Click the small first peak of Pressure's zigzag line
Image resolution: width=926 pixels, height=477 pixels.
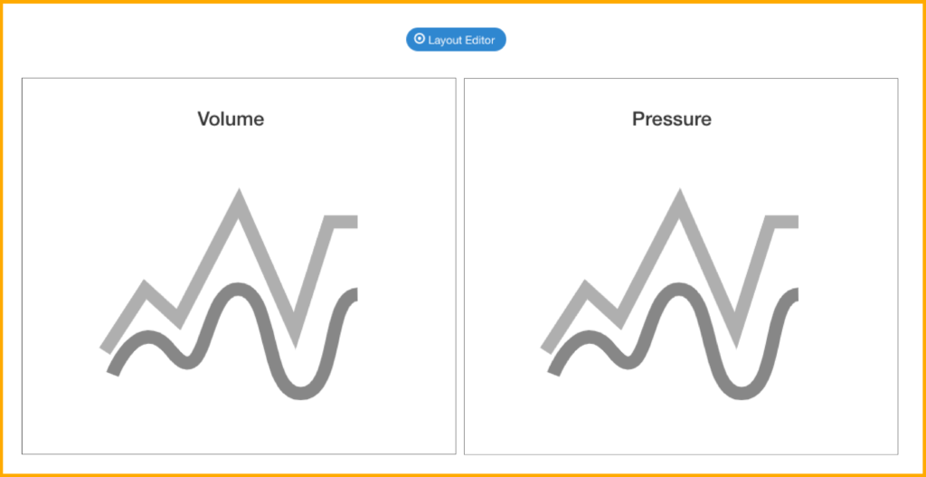point(586,289)
